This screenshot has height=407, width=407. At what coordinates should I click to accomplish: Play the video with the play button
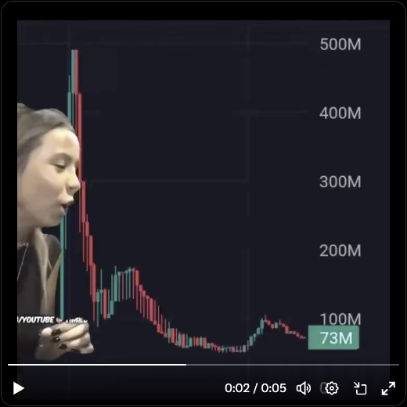19,388
